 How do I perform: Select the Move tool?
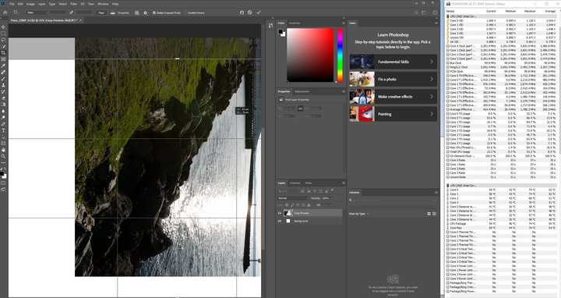(3, 27)
